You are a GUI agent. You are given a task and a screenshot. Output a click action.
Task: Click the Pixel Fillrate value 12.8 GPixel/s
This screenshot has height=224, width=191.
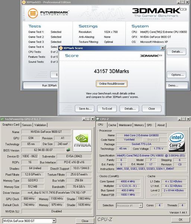coord(33,174)
